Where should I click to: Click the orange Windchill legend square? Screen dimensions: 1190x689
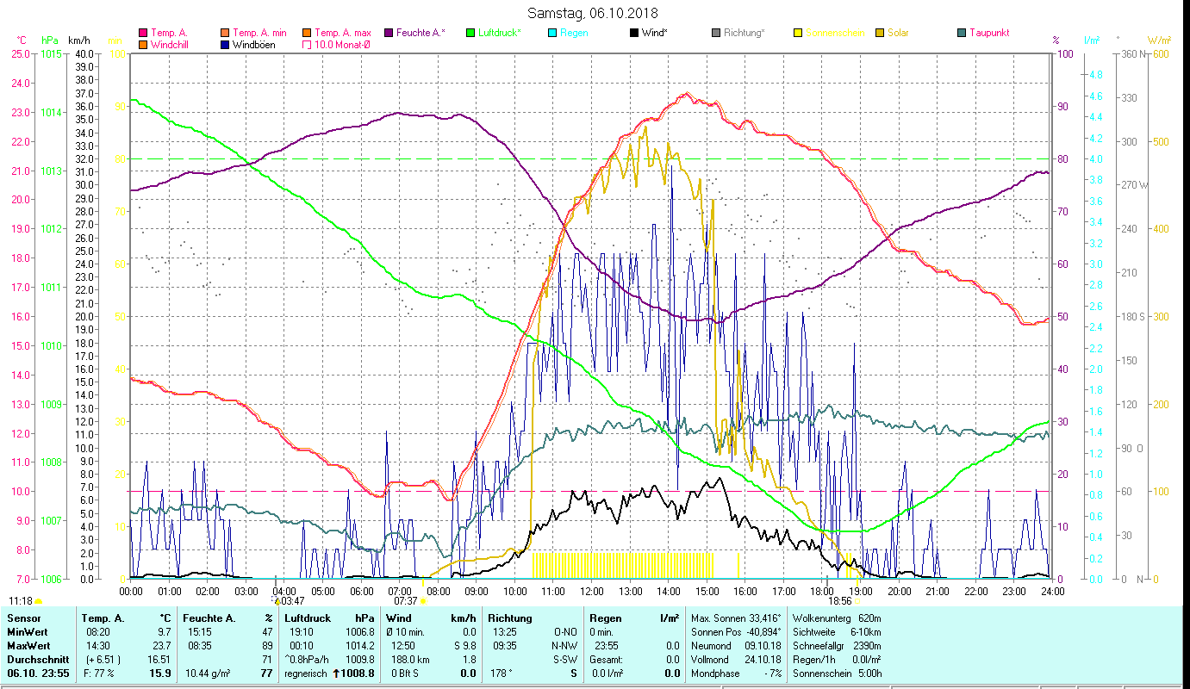[x=143, y=45]
